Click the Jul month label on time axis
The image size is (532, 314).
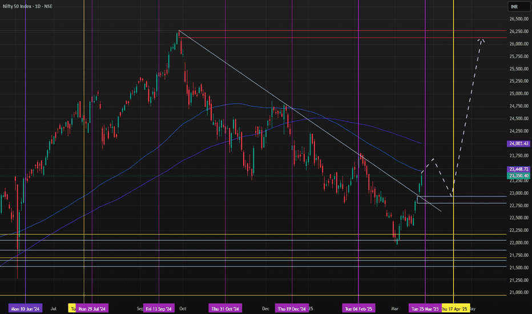point(53,308)
